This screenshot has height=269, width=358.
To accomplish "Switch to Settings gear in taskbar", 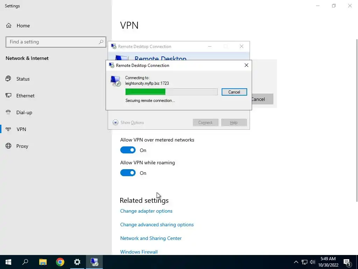I will [77, 262].
